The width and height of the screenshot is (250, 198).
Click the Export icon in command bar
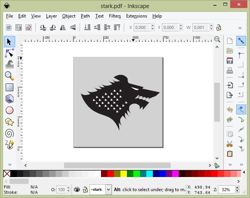230,95
